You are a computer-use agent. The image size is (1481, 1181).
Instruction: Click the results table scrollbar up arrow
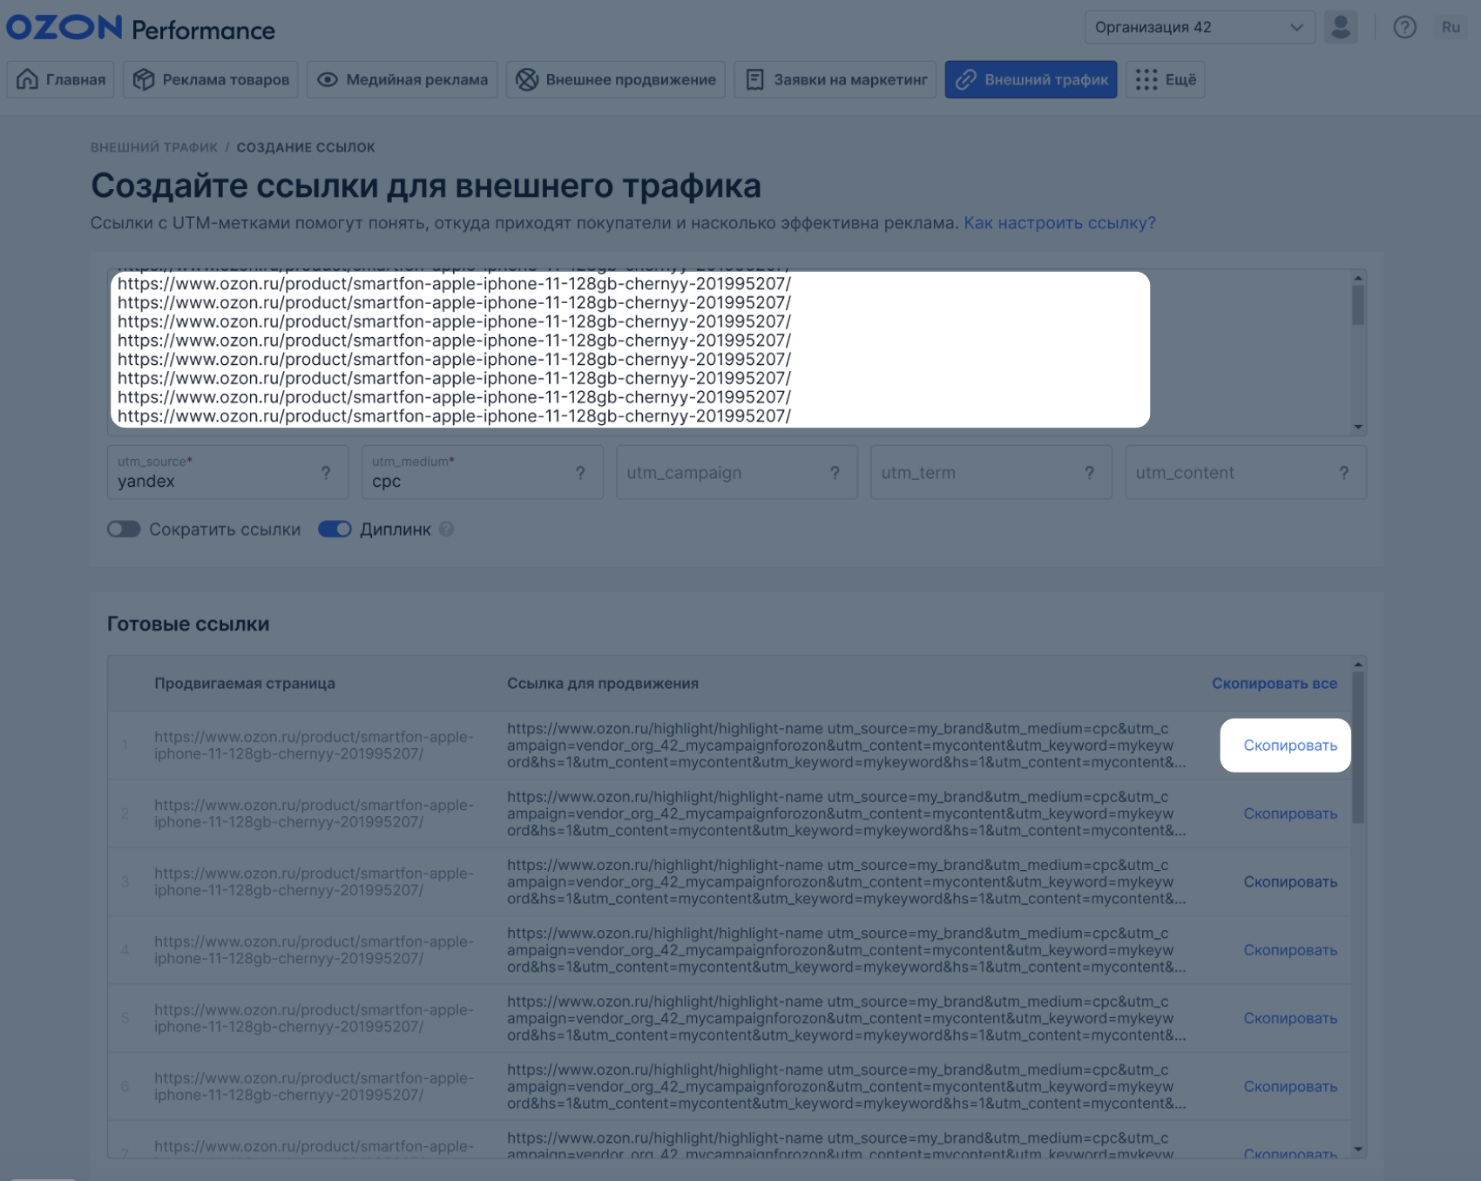pyautogui.click(x=1358, y=665)
